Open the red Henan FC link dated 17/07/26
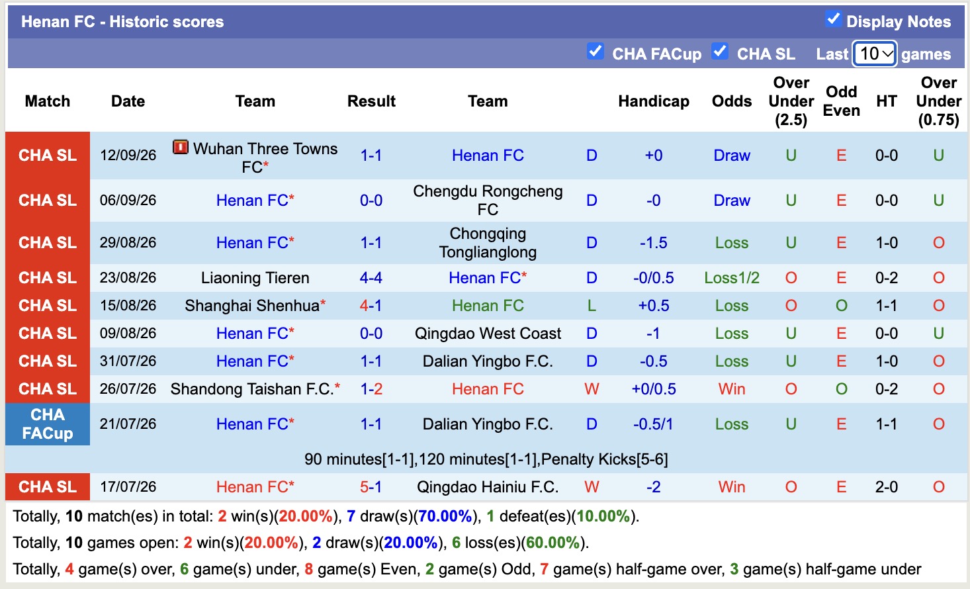Viewport: 970px width, 589px height. pyautogui.click(x=252, y=487)
